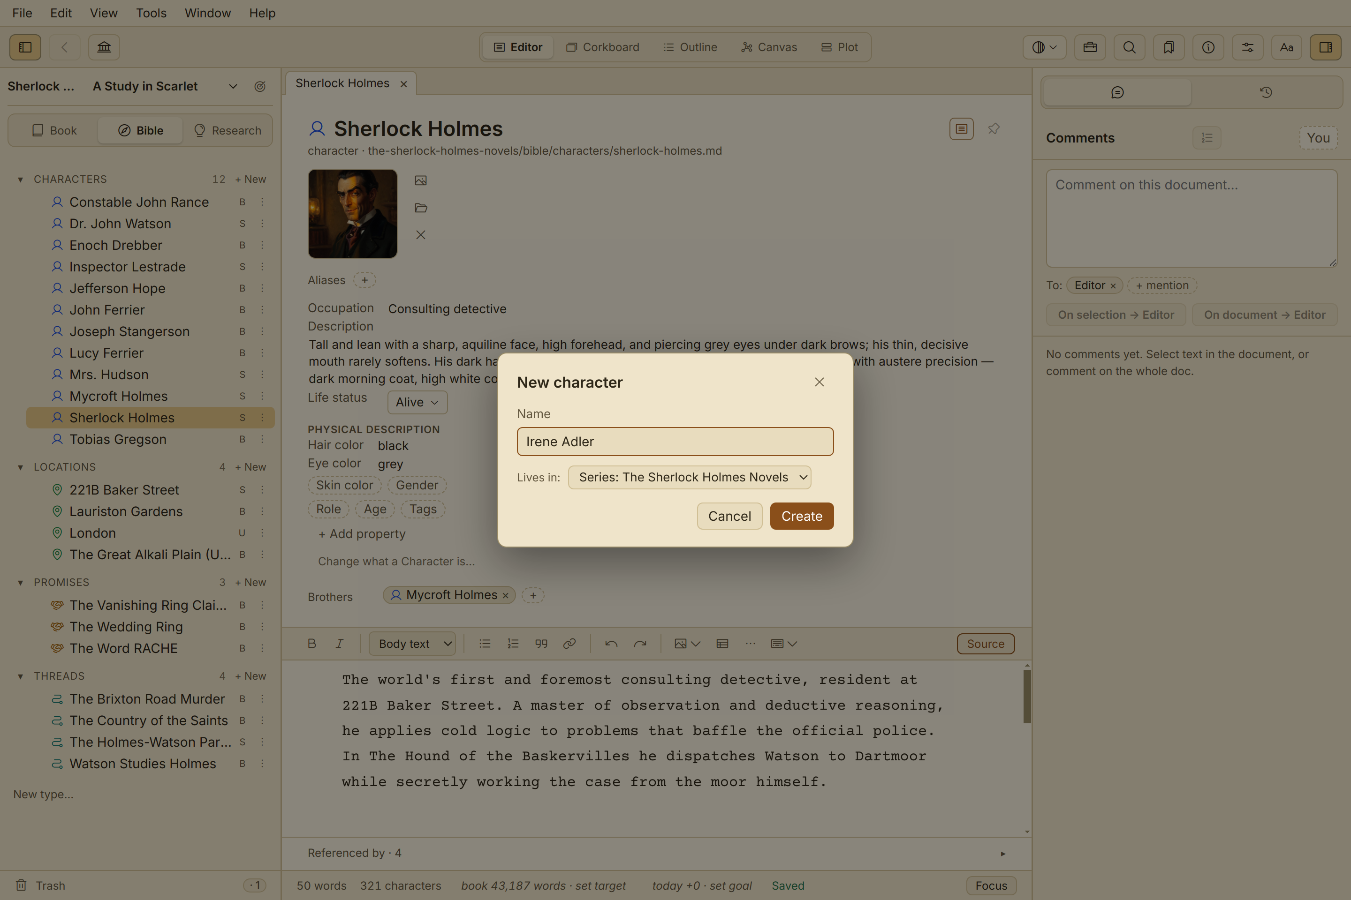This screenshot has width=1351, height=900.
Task: Toggle blockquote formatting
Action: click(541, 644)
